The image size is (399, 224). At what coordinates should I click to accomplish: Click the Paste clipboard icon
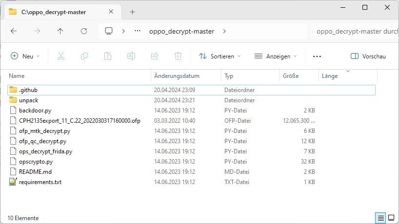(108, 56)
